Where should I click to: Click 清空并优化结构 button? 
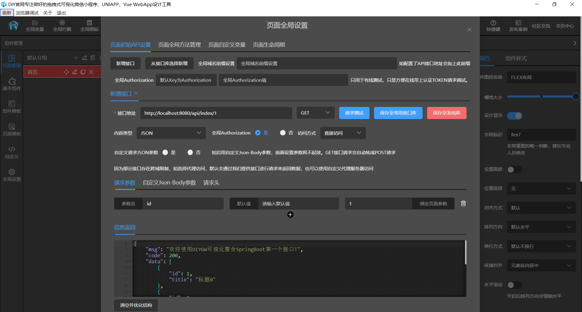tap(136, 305)
